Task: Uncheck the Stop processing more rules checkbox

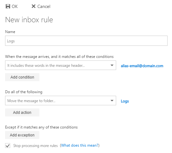Action: click(x=8, y=146)
